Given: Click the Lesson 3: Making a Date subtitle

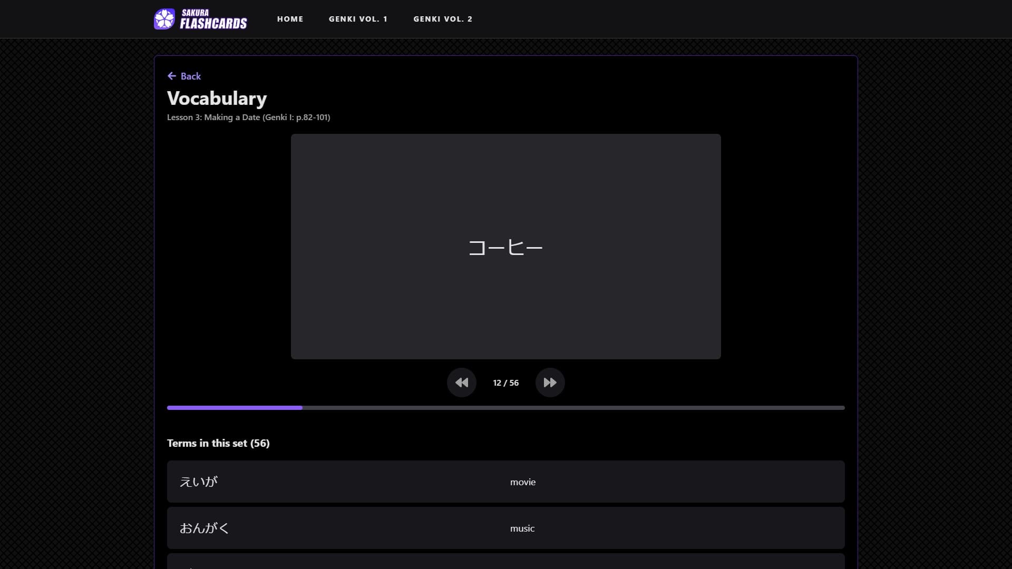Looking at the screenshot, I should 248,117.
